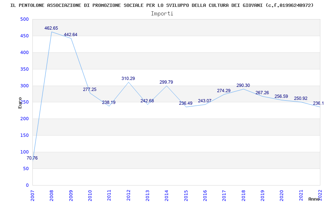Screen dimensions: 324x203
Task: Click the Anno x-axis label
Action: 314,199
